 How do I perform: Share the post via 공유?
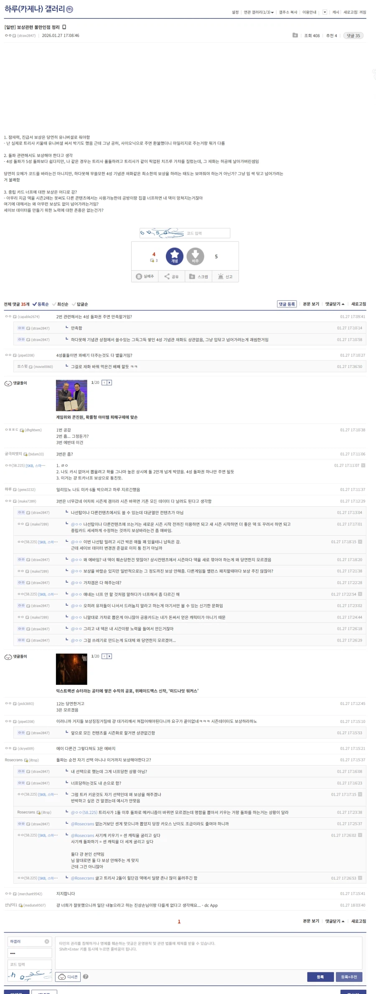(x=172, y=276)
